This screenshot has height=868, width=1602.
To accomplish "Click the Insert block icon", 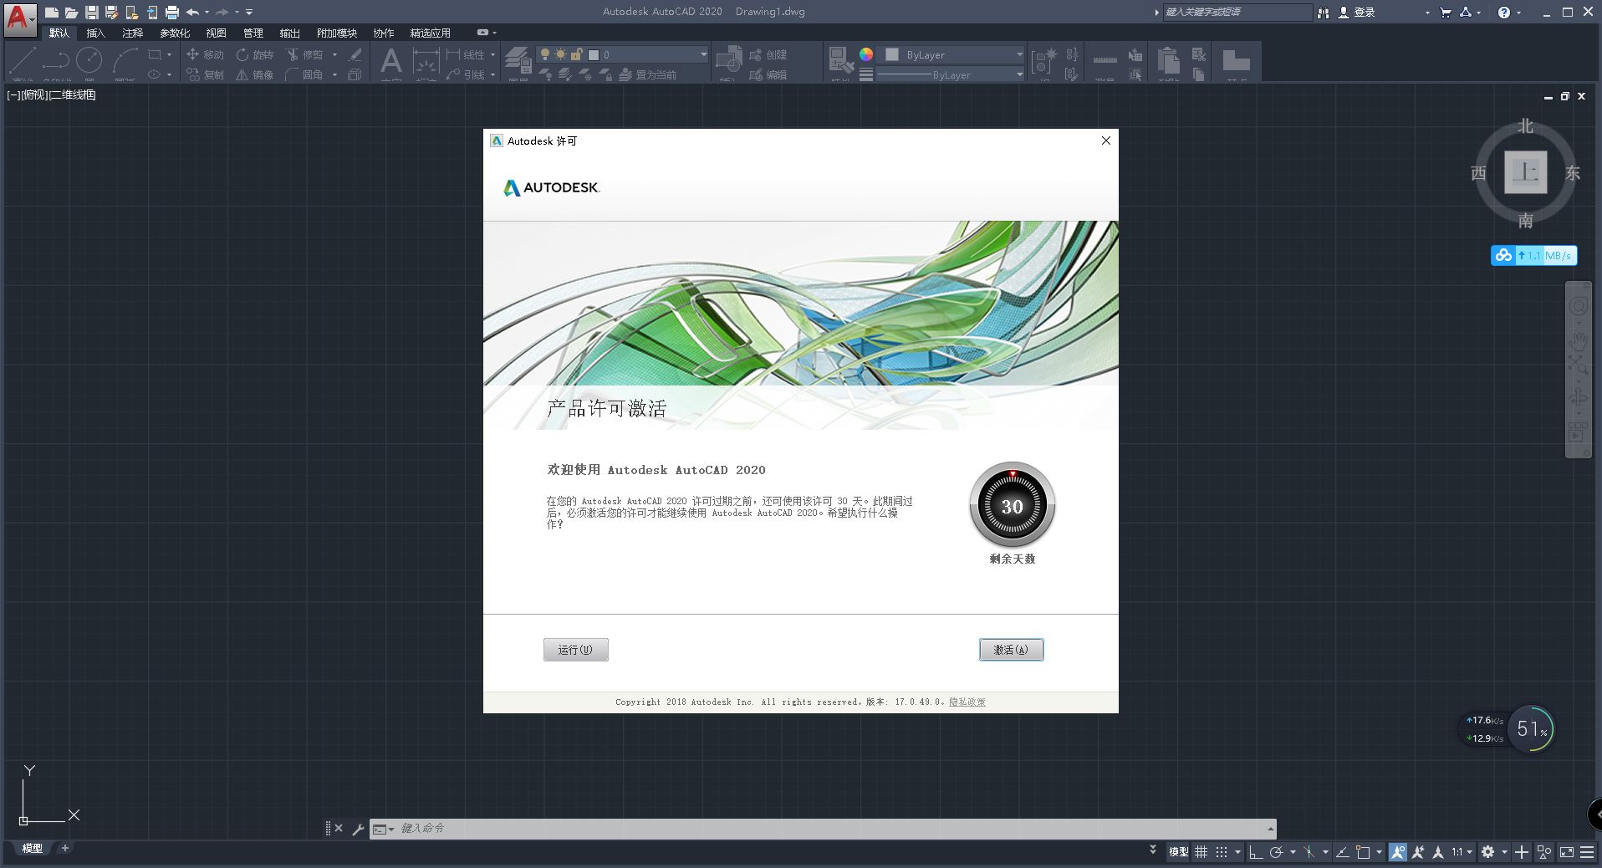I will [x=729, y=61].
